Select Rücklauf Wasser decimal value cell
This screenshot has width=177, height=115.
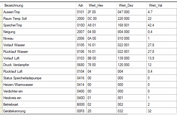click(132, 52)
